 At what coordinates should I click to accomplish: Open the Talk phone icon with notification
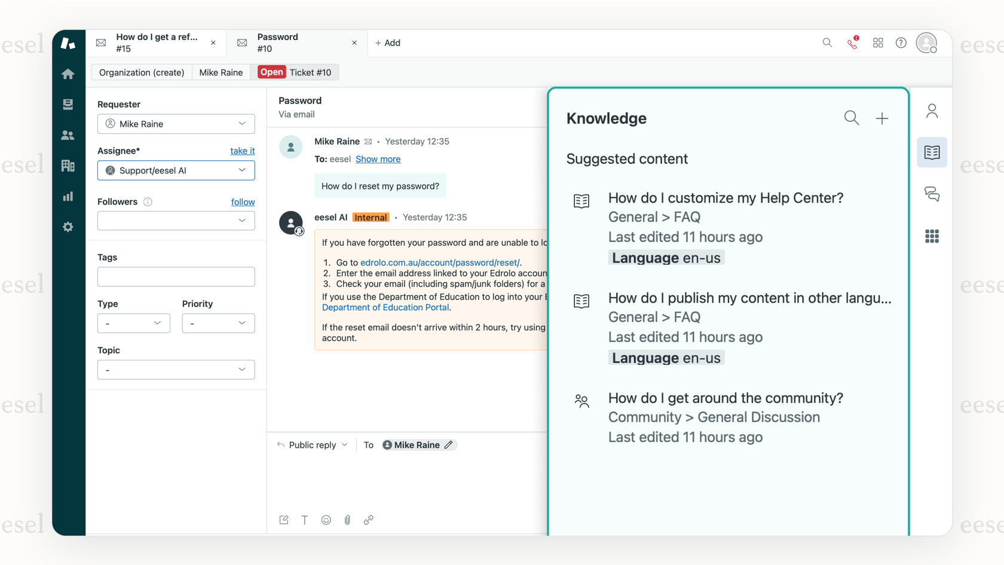click(852, 43)
